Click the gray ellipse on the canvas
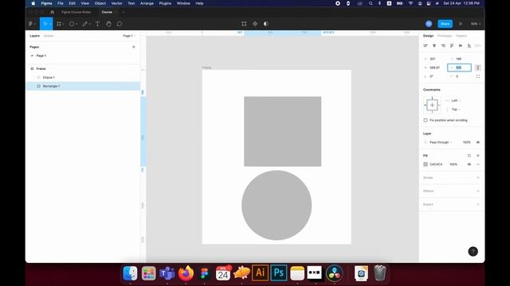The height and width of the screenshot is (286, 510). 277,205
